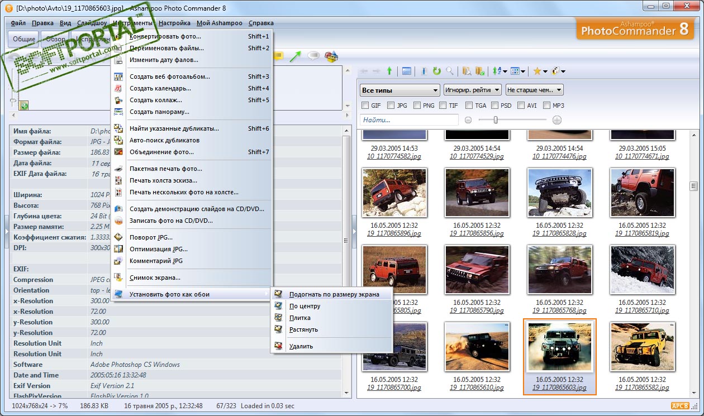
Task: Click the green refresh icon in browser toolbar
Action: (437, 71)
